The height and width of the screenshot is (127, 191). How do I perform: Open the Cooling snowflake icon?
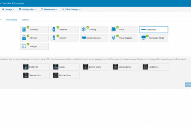(x=84, y=29)
